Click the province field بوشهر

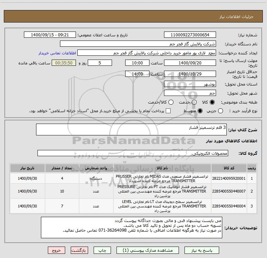pos(190,84)
